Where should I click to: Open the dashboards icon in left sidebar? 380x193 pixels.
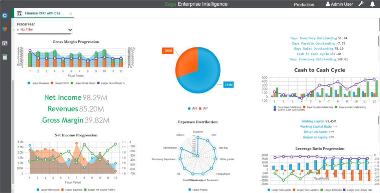point(5,43)
